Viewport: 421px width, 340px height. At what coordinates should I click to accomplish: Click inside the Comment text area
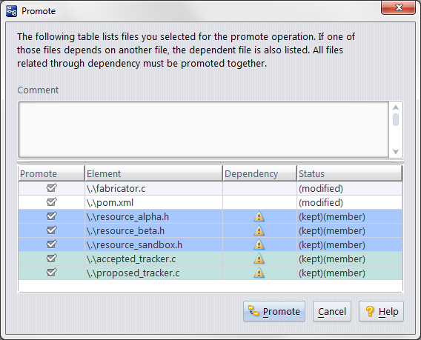[204, 130]
